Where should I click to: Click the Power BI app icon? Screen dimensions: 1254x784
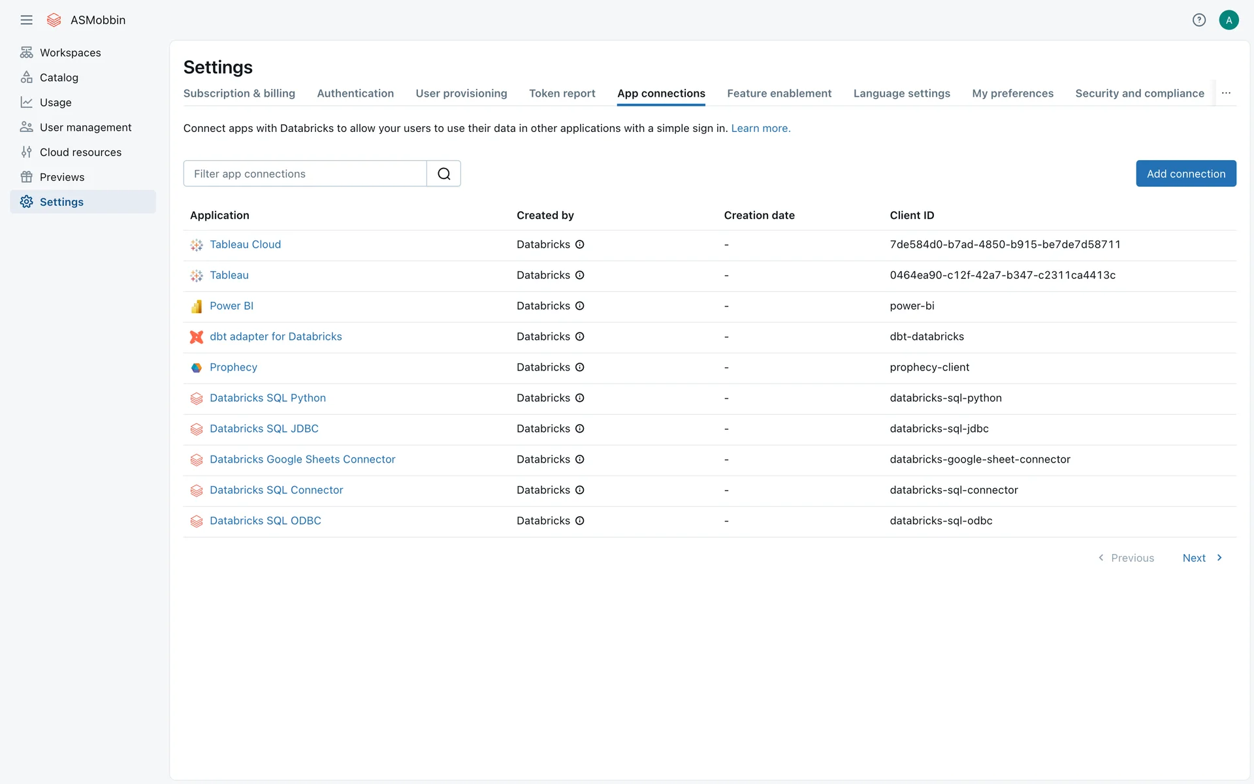click(197, 306)
